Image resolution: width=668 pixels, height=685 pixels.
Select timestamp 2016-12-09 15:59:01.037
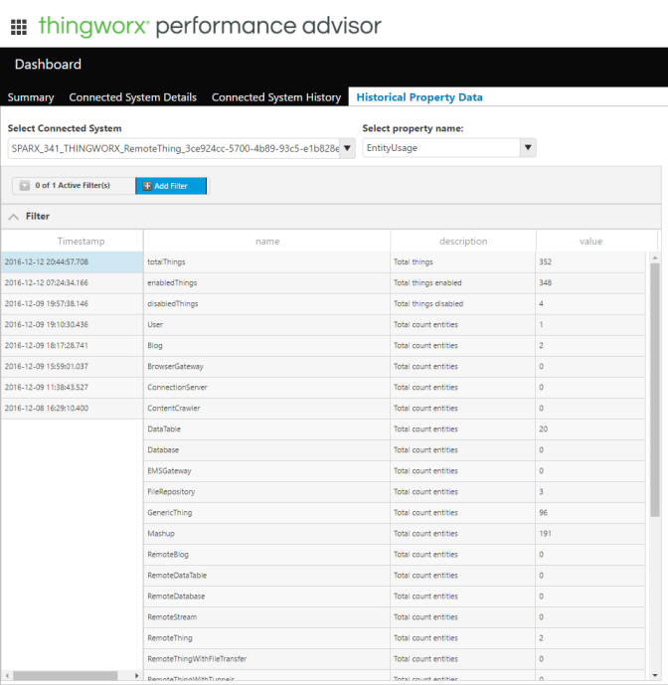[73, 367]
